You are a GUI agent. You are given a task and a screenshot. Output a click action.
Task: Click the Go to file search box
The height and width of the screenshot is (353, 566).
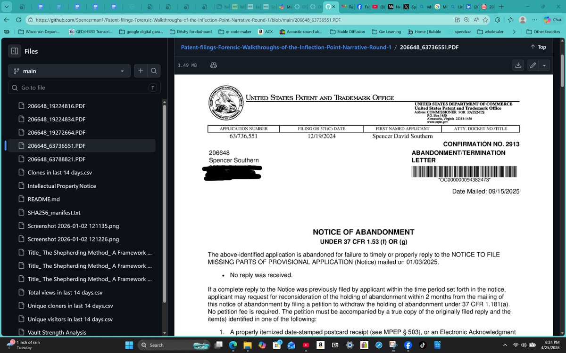click(83, 88)
